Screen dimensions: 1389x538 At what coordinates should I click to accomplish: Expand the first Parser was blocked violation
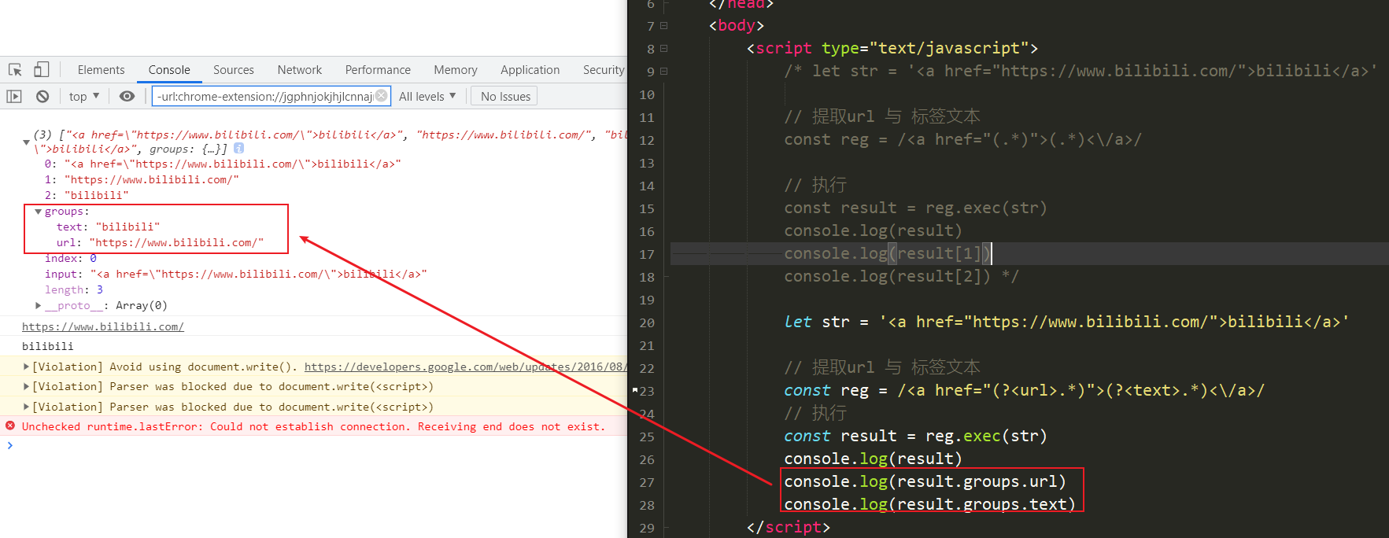tap(26, 386)
